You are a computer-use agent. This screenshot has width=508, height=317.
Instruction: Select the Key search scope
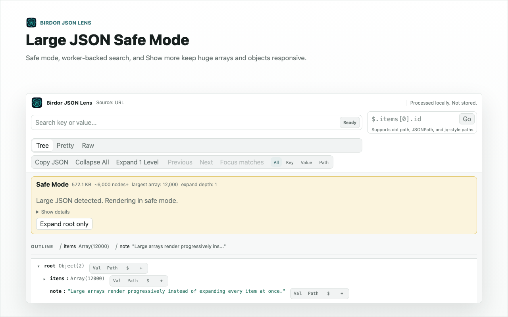point(290,162)
